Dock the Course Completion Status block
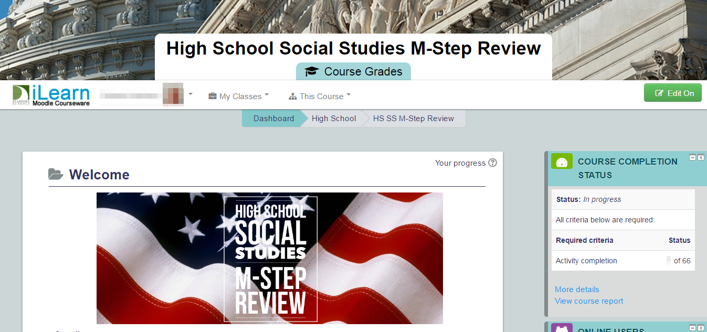This screenshot has width=707, height=332. tap(701, 157)
